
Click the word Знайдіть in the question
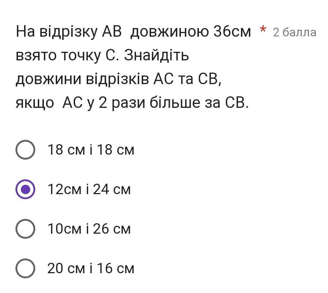click(x=156, y=55)
